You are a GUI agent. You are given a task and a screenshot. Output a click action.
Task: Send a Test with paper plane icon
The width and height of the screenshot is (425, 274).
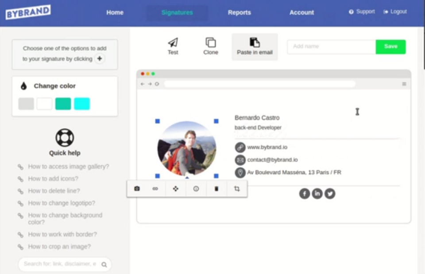tap(173, 46)
